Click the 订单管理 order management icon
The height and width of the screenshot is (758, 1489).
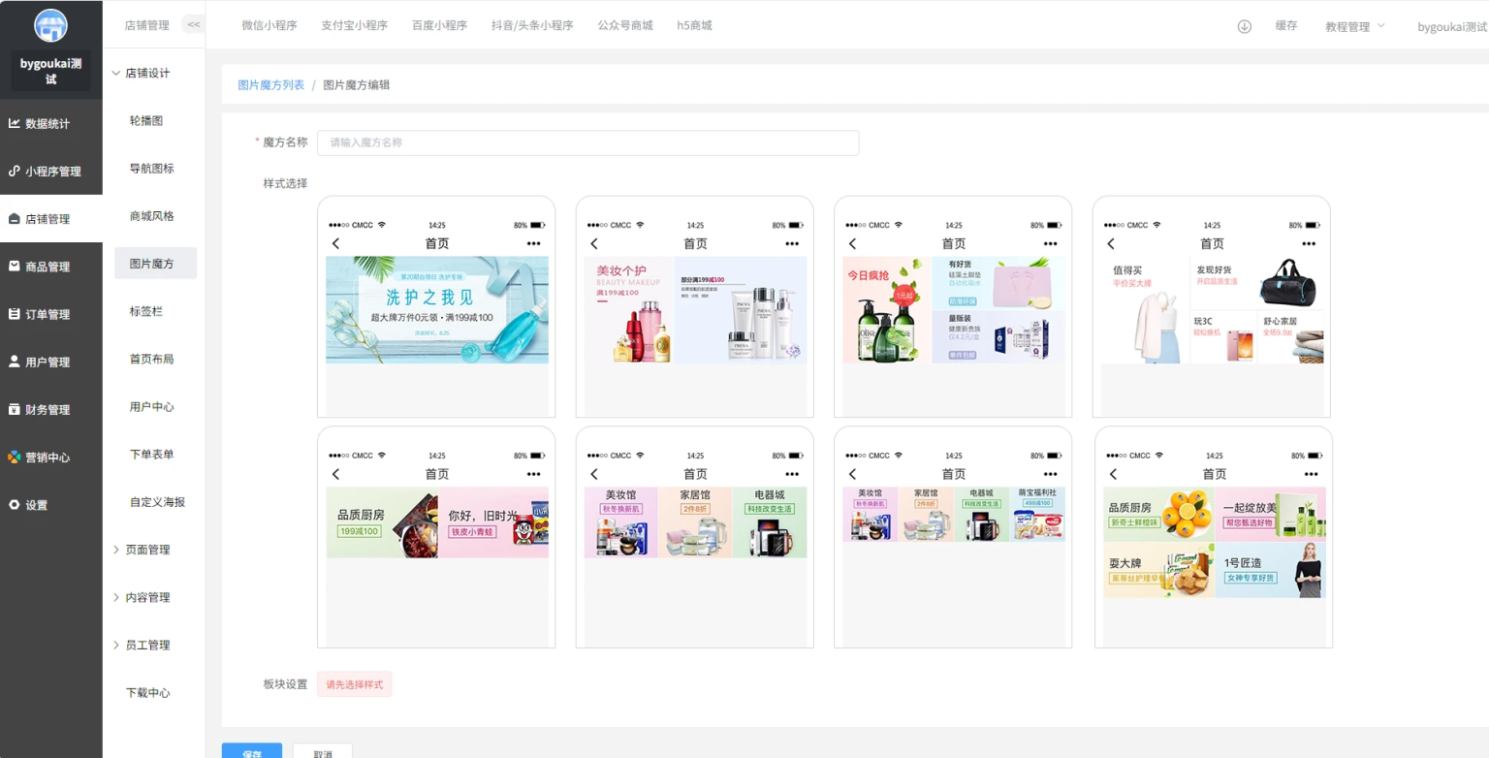(x=50, y=314)
